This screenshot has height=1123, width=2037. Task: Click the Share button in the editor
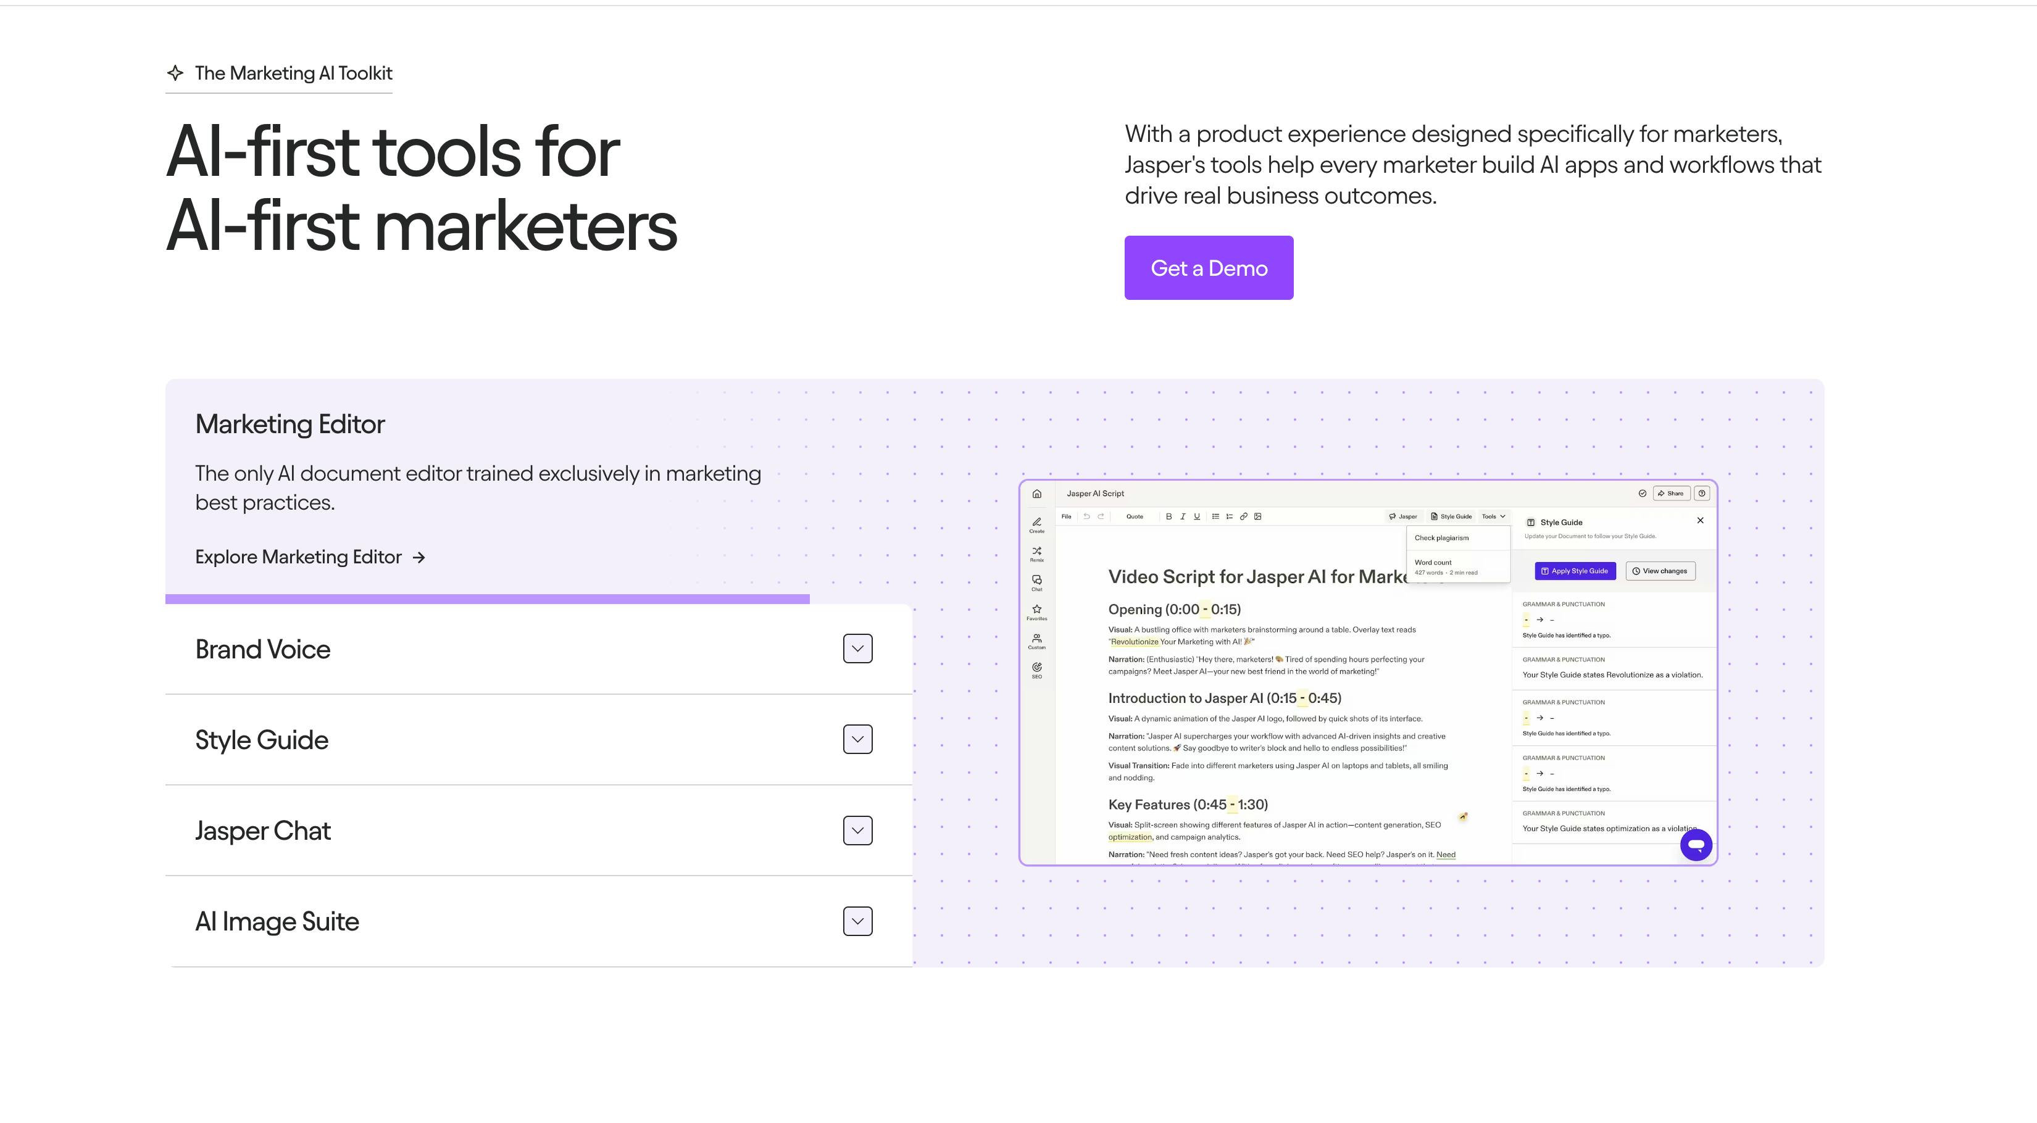click(1671, 494)
